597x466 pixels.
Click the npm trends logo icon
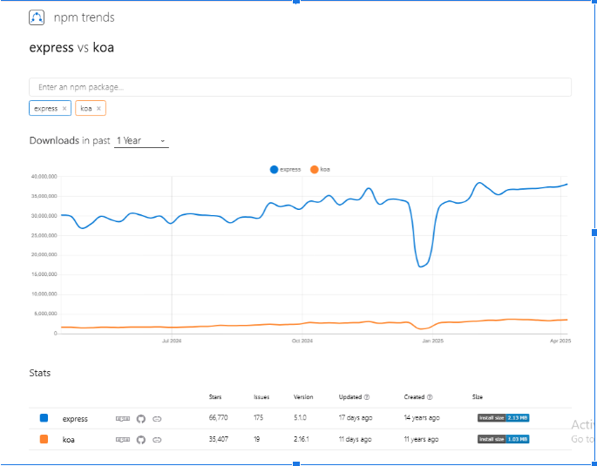tap(37, 17)
